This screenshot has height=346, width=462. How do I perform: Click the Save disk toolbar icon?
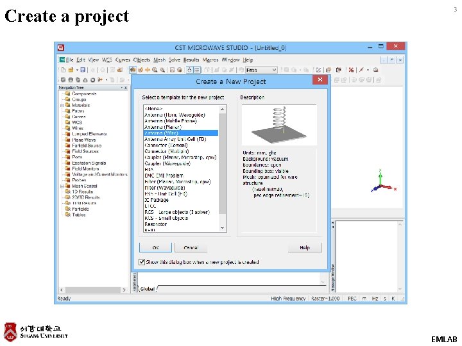point(83,70)
